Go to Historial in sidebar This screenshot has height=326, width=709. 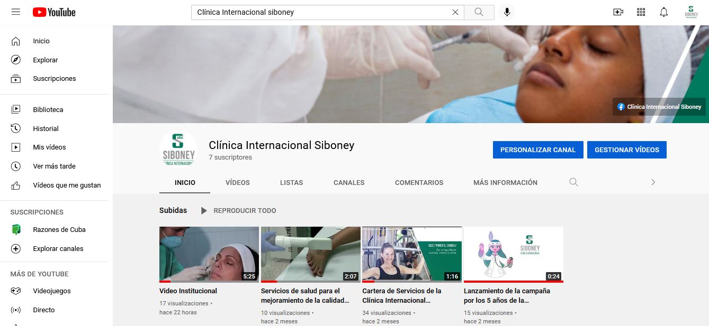pyautogui.click(x=46, y=128)
